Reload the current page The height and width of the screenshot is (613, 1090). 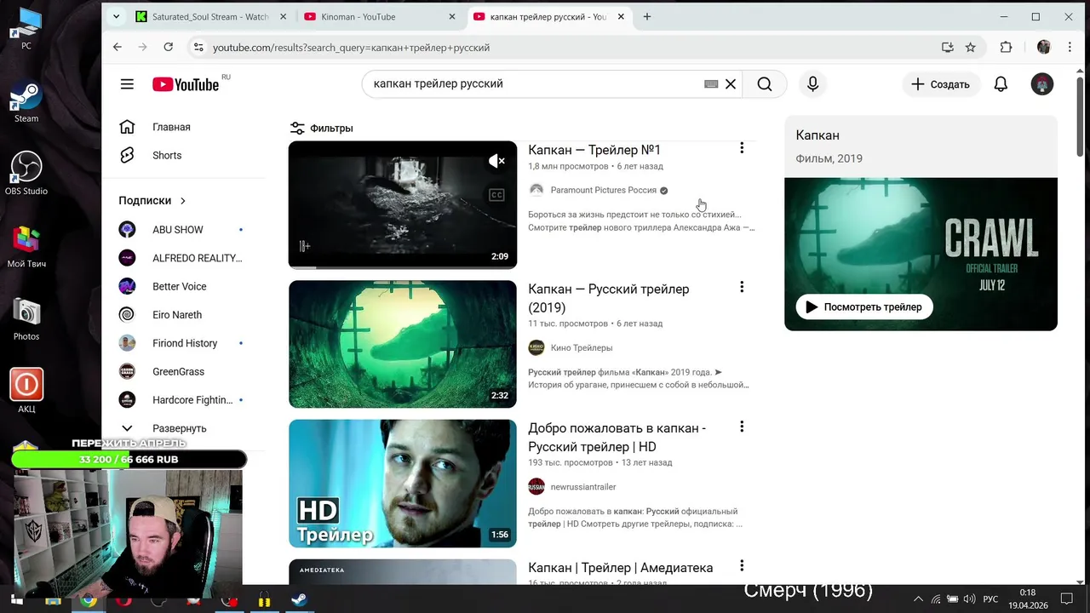point(169,48)
